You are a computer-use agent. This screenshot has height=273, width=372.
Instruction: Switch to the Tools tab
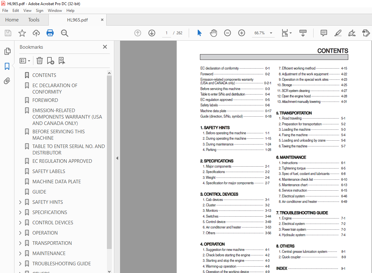pos(34,20)
